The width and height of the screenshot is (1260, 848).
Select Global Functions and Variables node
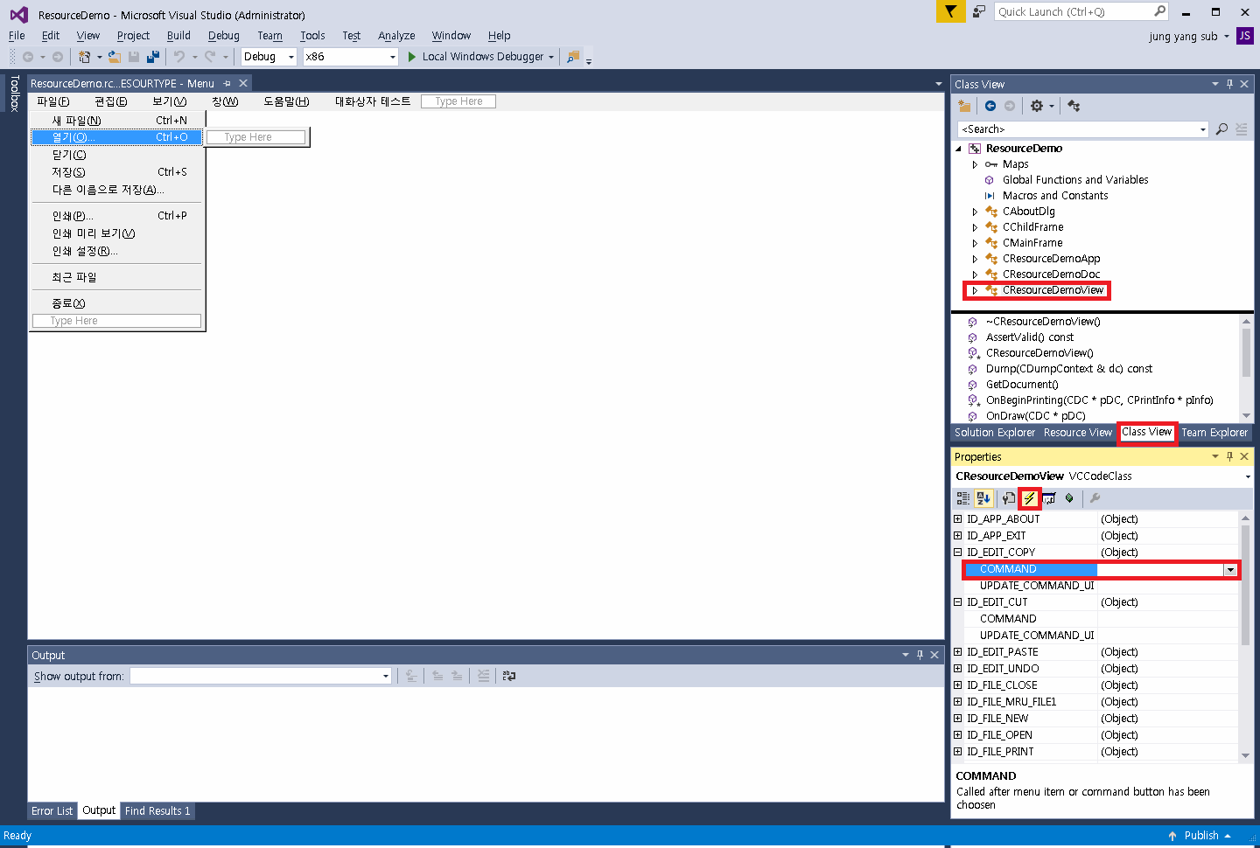pos(1075,180)
